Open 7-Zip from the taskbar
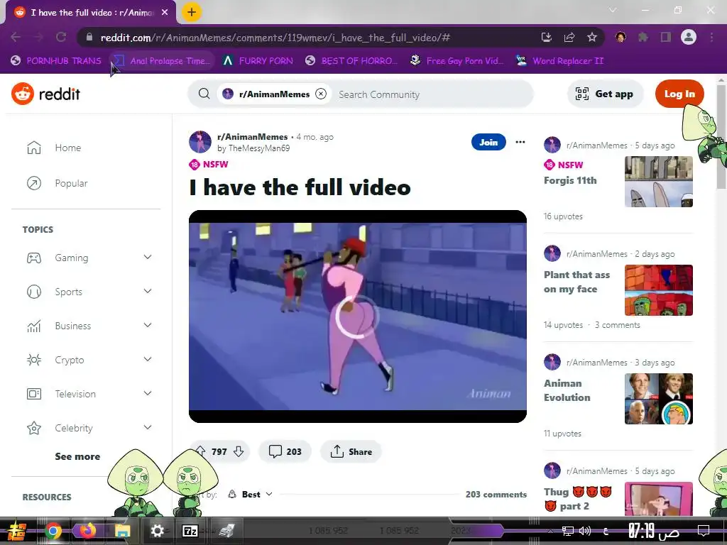The width and height of the screenshot is (727, 545). 190,531
